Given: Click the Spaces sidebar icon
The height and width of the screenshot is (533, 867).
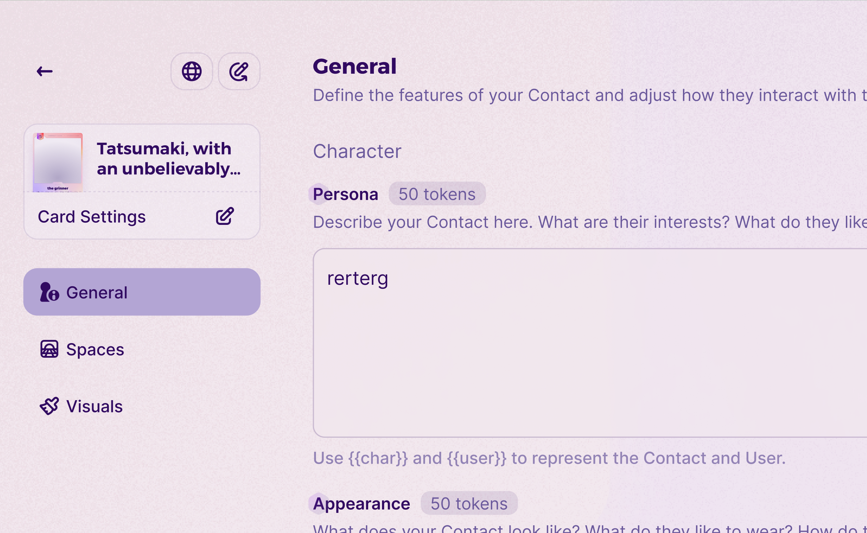Looking at the screenshot, I should pyautogui.click(x=49, y=349).
